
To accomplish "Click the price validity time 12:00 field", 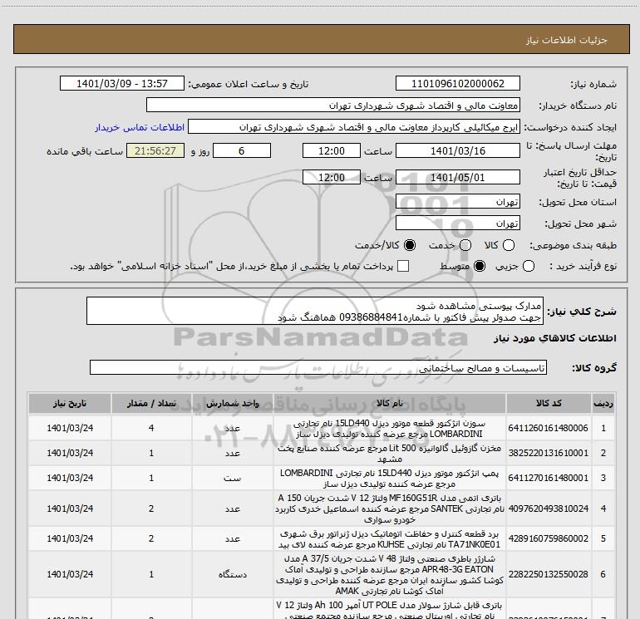I will click(332, 178).
